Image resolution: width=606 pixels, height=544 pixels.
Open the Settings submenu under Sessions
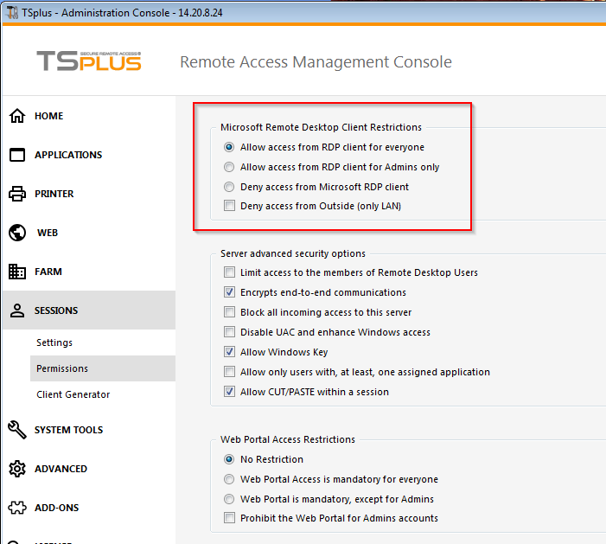[54, 342]
